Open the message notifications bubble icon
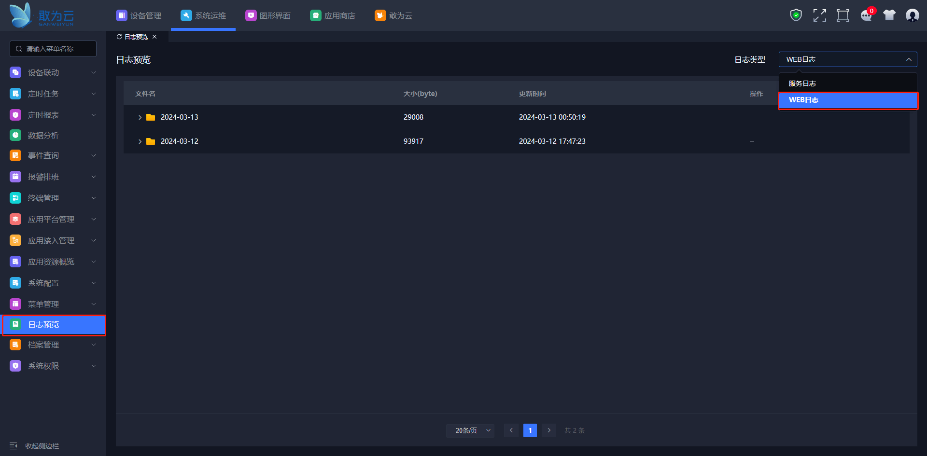This screenshot has width=927, height=456. click(x=867, y=15)
